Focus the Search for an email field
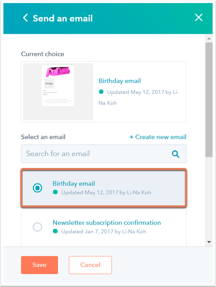The height and width of the screenshot is (287, 216). tap(104, 154)
